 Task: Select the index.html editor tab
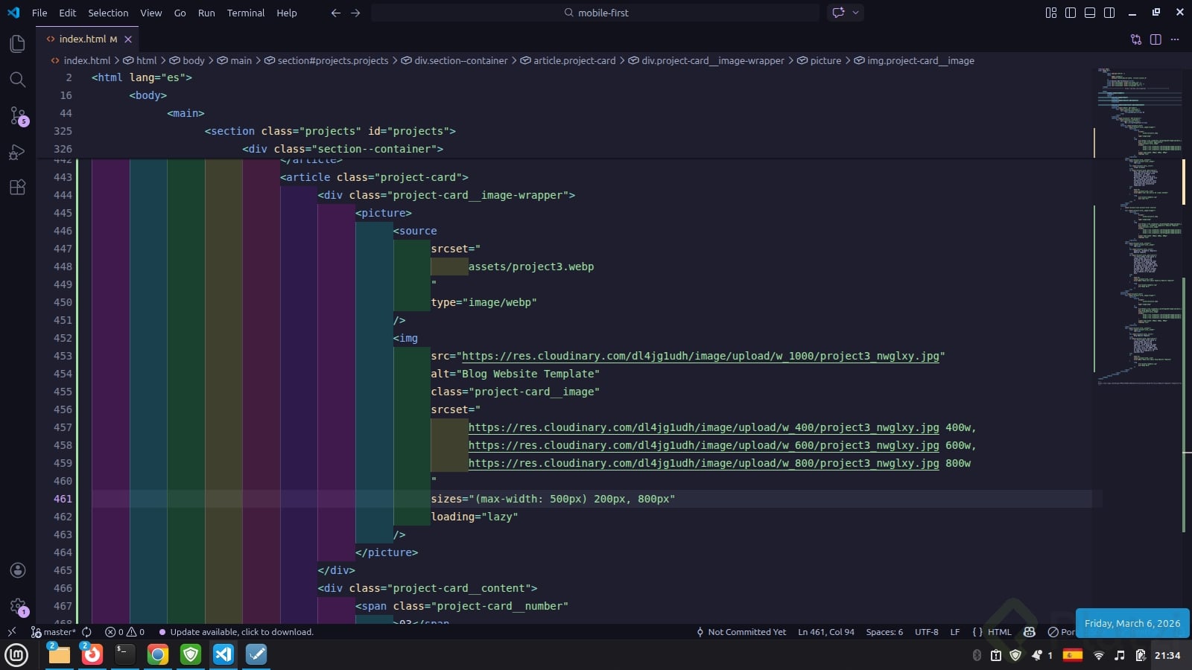pyautogui.click(x=82, y=39)
